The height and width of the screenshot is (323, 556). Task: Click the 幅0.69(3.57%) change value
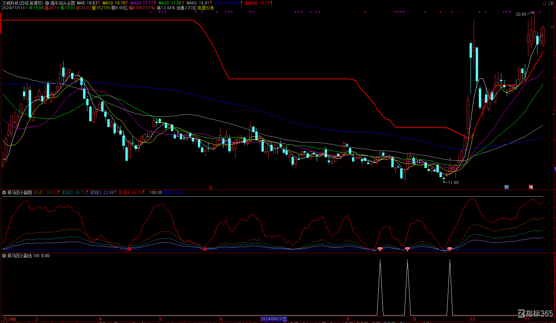tap(142, 8)
